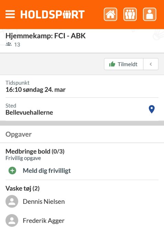The image size is (164, 231).
Task: Click Meld dig frivilligt link
Action: click(x=47, y=171)
